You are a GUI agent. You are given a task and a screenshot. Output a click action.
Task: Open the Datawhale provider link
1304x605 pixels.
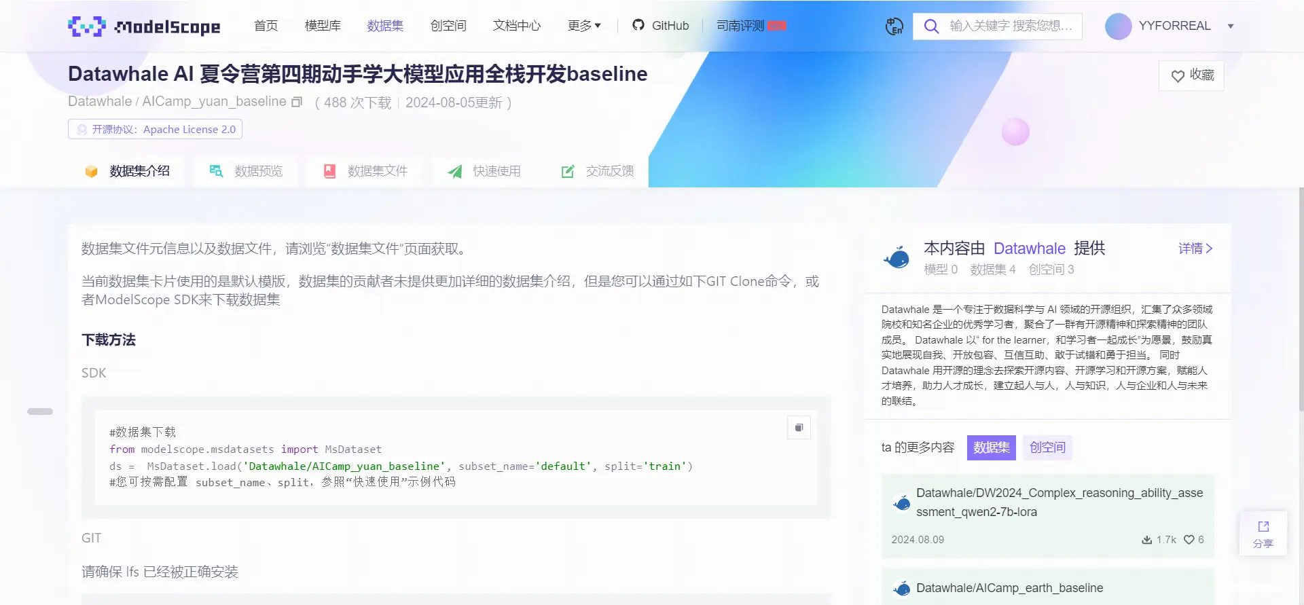click(1030, 249)
